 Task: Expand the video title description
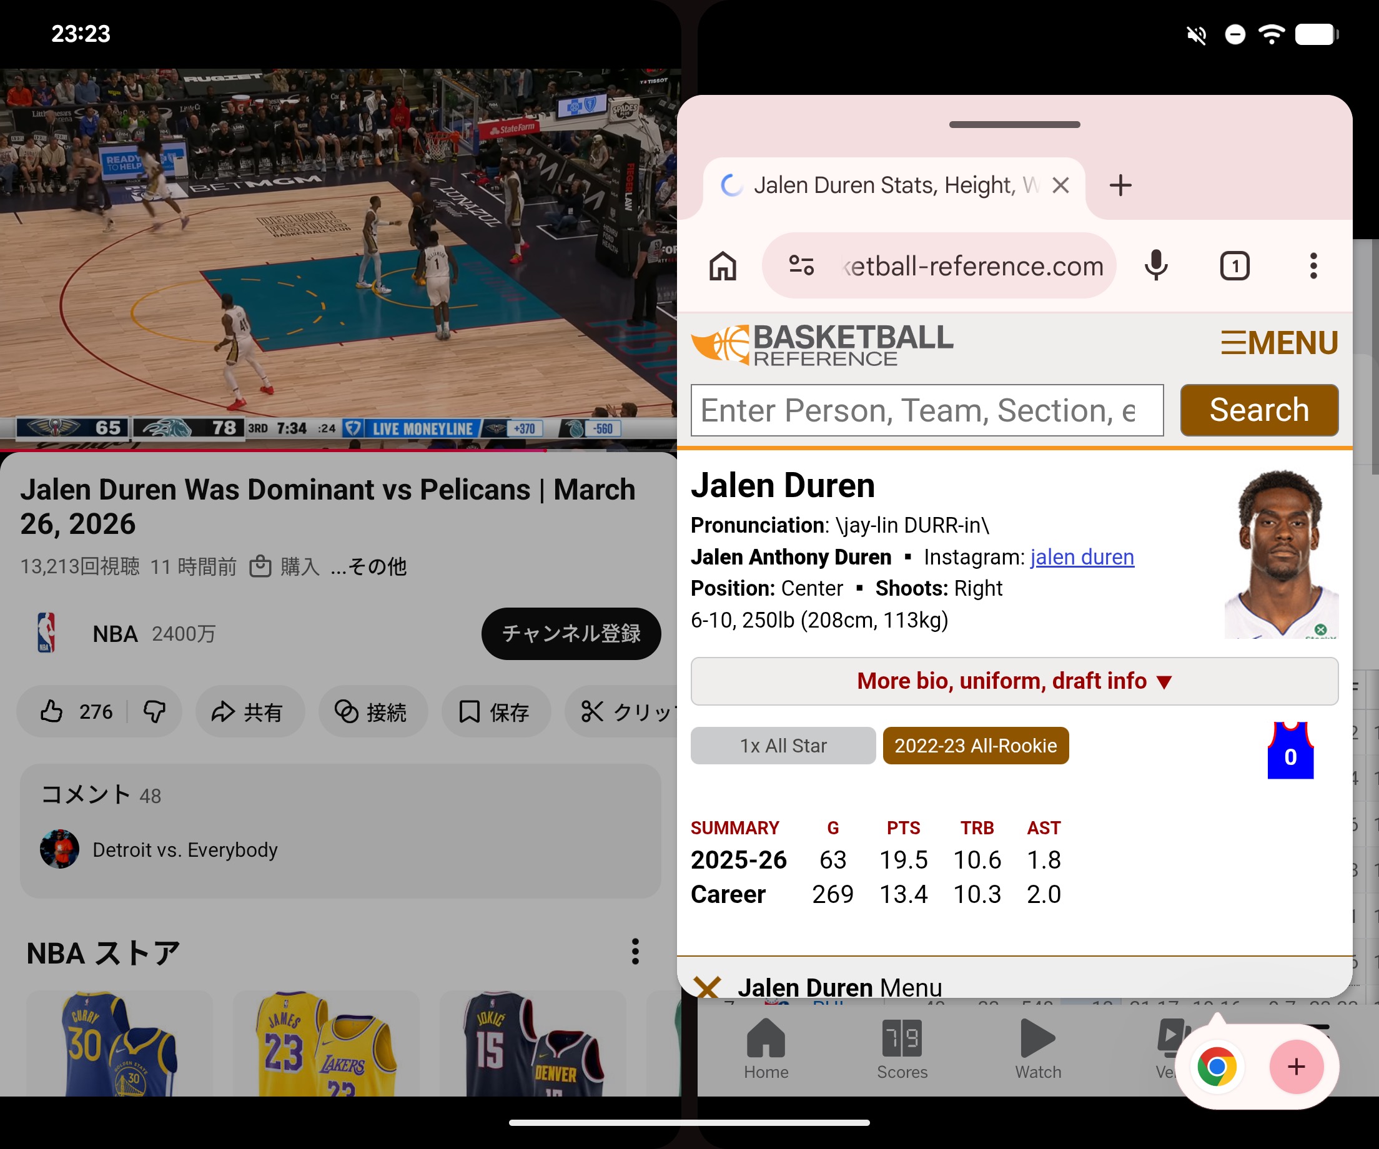pyautogui.click(x=327, y=507)
